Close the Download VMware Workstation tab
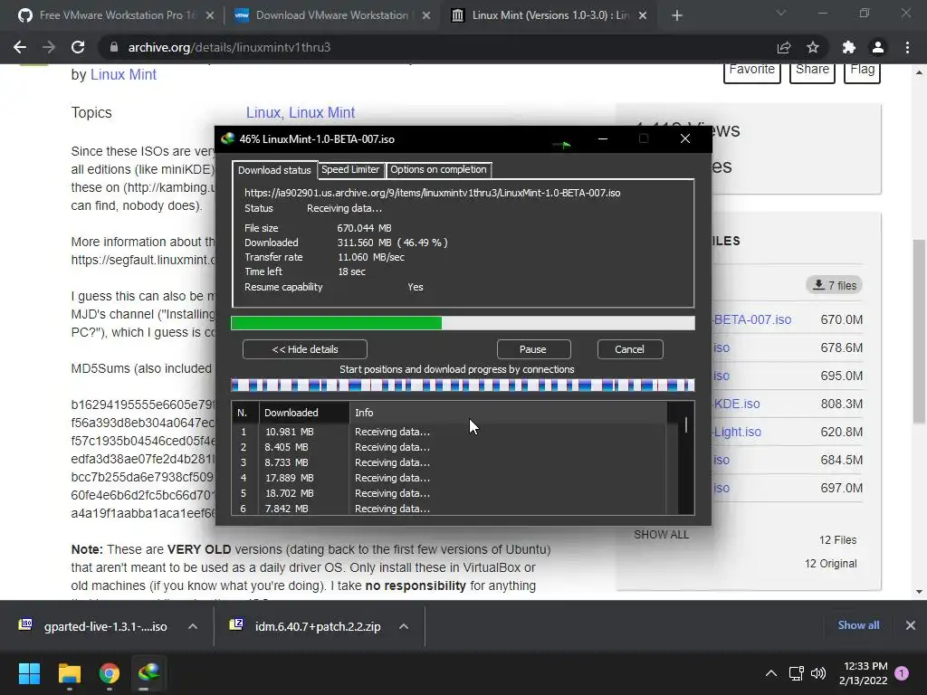The width and height of the screenshot is (927, 695). [426, 15]
